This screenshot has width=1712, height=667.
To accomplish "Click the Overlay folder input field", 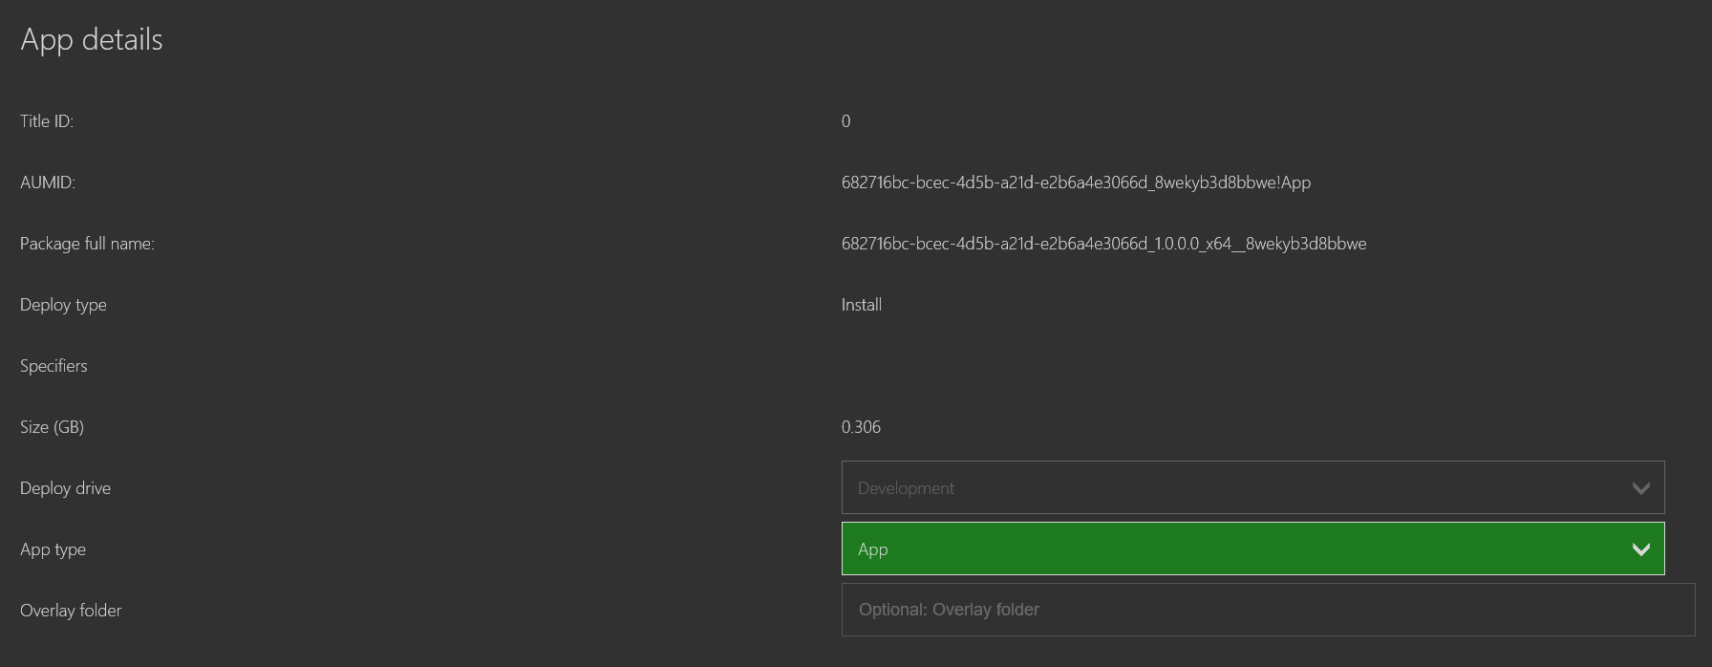I will 1268,610.
